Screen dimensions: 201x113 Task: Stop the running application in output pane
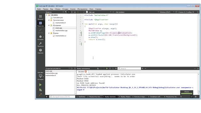click(x=110, y=68)
